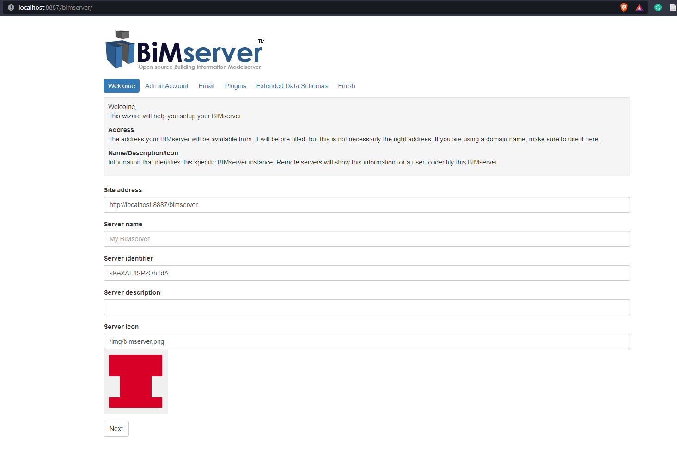The width and height of the screenshot is (677, 450).
Task: Click the BIMserver logo image
Action: [185, 50]
